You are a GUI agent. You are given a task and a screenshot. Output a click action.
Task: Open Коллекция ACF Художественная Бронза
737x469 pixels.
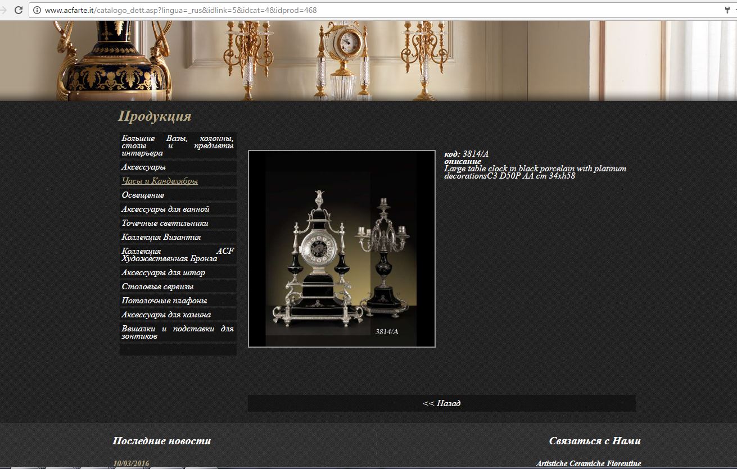[x=178, y=254]
